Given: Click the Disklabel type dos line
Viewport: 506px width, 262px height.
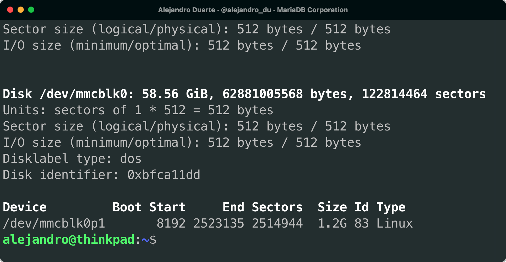Looking at the screenshot, I should (x=72, y=159).
